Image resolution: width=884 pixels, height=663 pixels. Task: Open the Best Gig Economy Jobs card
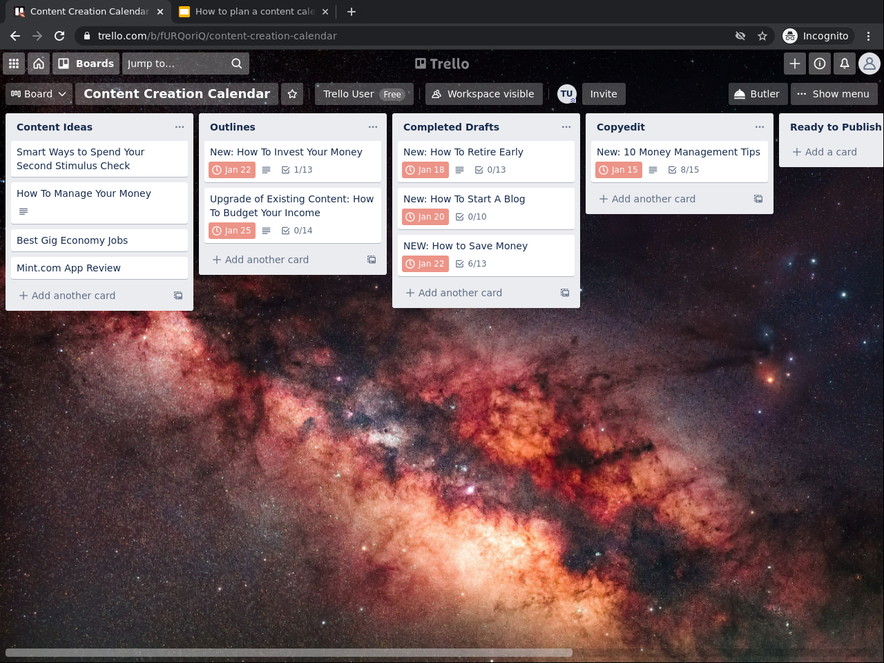[99, 240]
